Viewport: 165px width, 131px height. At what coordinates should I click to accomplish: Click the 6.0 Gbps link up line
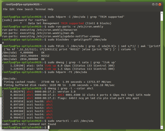pos(58,65)
